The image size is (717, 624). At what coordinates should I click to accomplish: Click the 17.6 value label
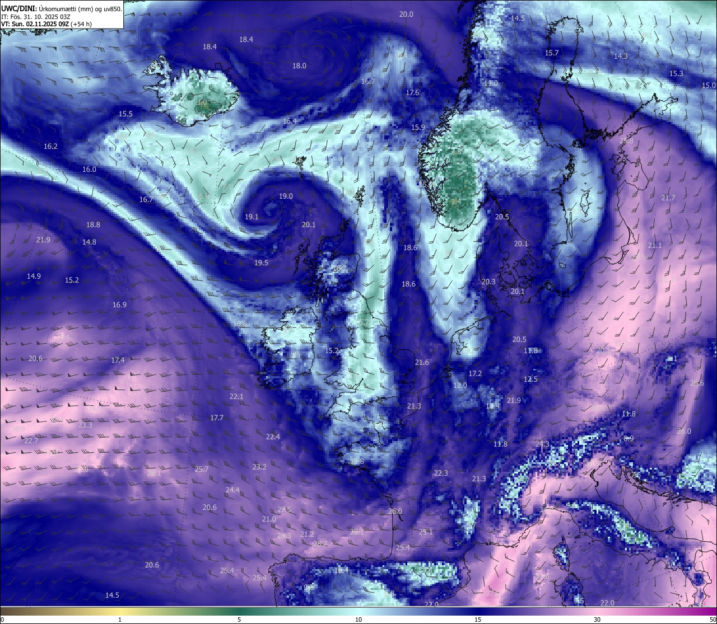click(x=412, y=92)
